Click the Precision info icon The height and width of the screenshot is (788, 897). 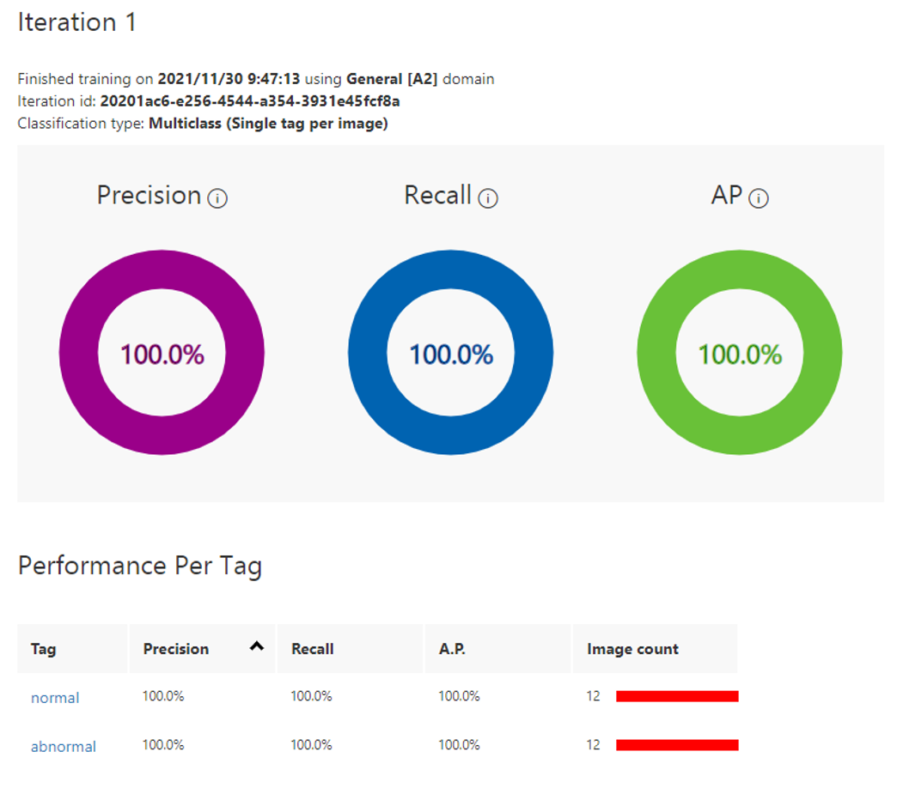(x=217, y=198)
